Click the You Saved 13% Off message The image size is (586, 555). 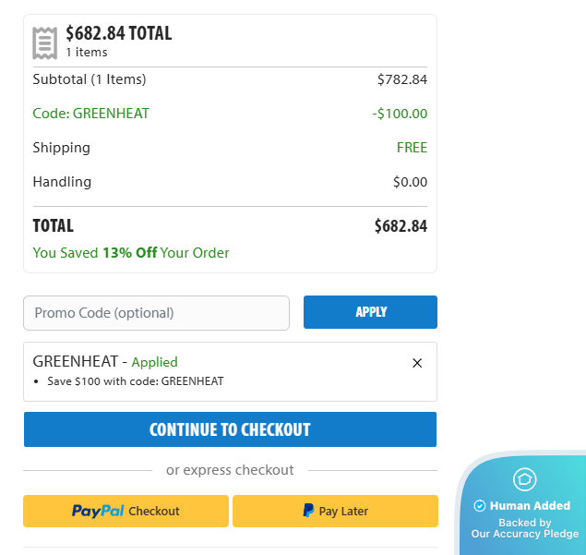point(131,253)
